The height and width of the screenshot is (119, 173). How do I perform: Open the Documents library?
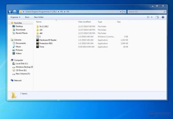[21, 43]
